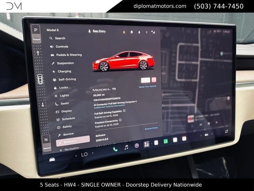Tap the HomeLink garage icon
The image size is (254, 191).
[132, 32]
